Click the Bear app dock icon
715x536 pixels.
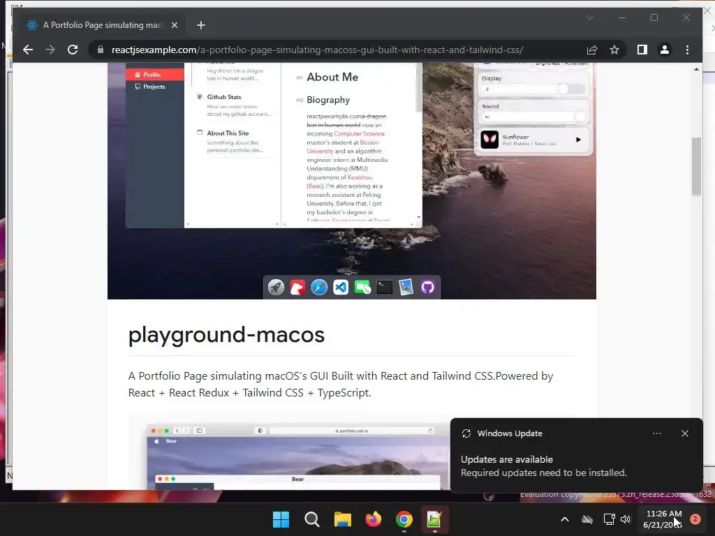pos(297,287)
